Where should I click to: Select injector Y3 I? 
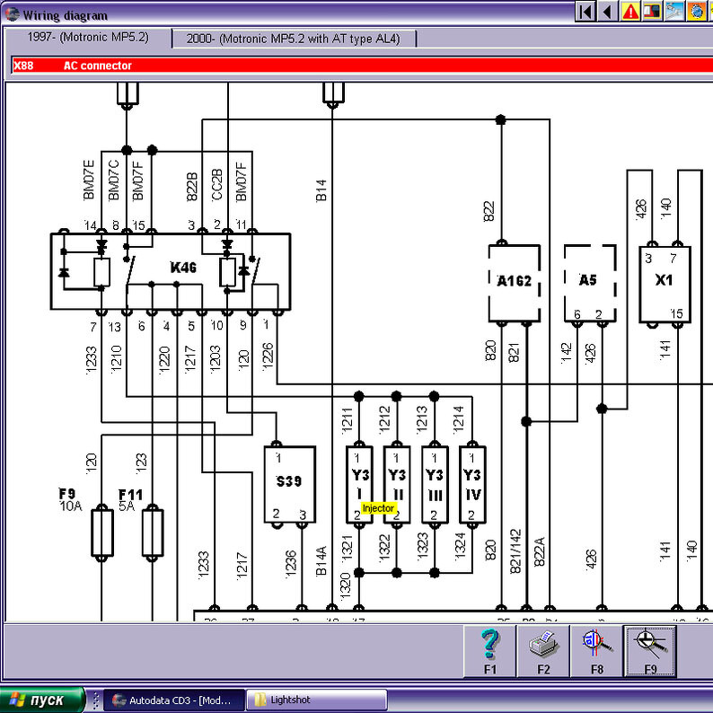tap(359, 484)
